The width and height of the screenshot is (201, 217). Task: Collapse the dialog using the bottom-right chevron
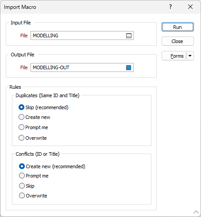tap(196, 212)
